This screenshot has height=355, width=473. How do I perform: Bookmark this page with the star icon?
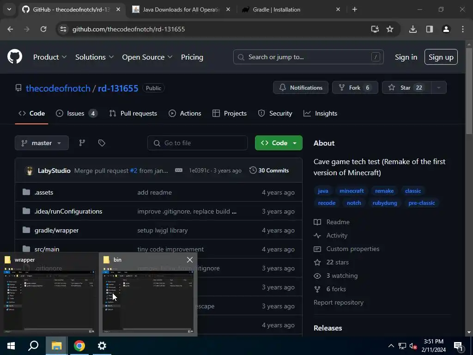pyautogui.click(x=390, y=29)
